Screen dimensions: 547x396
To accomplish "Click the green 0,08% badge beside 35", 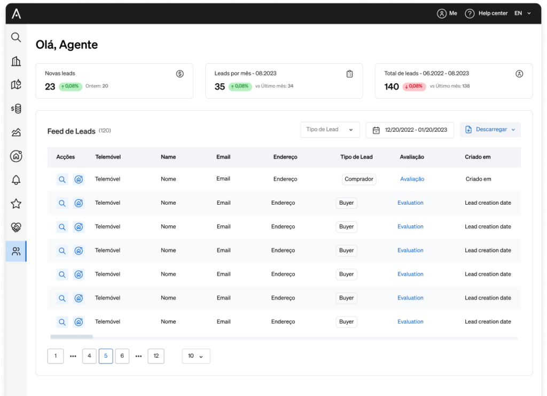I will click(x=240, y=86).
